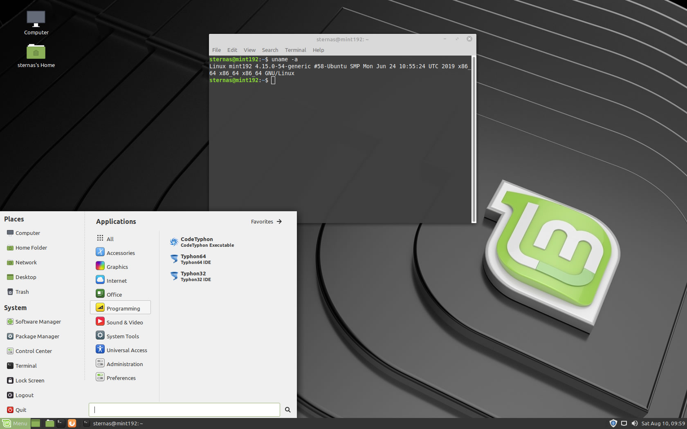Click the show desktop panel icon
Viewport: 687px width, 429px height.
coord(36,423)
